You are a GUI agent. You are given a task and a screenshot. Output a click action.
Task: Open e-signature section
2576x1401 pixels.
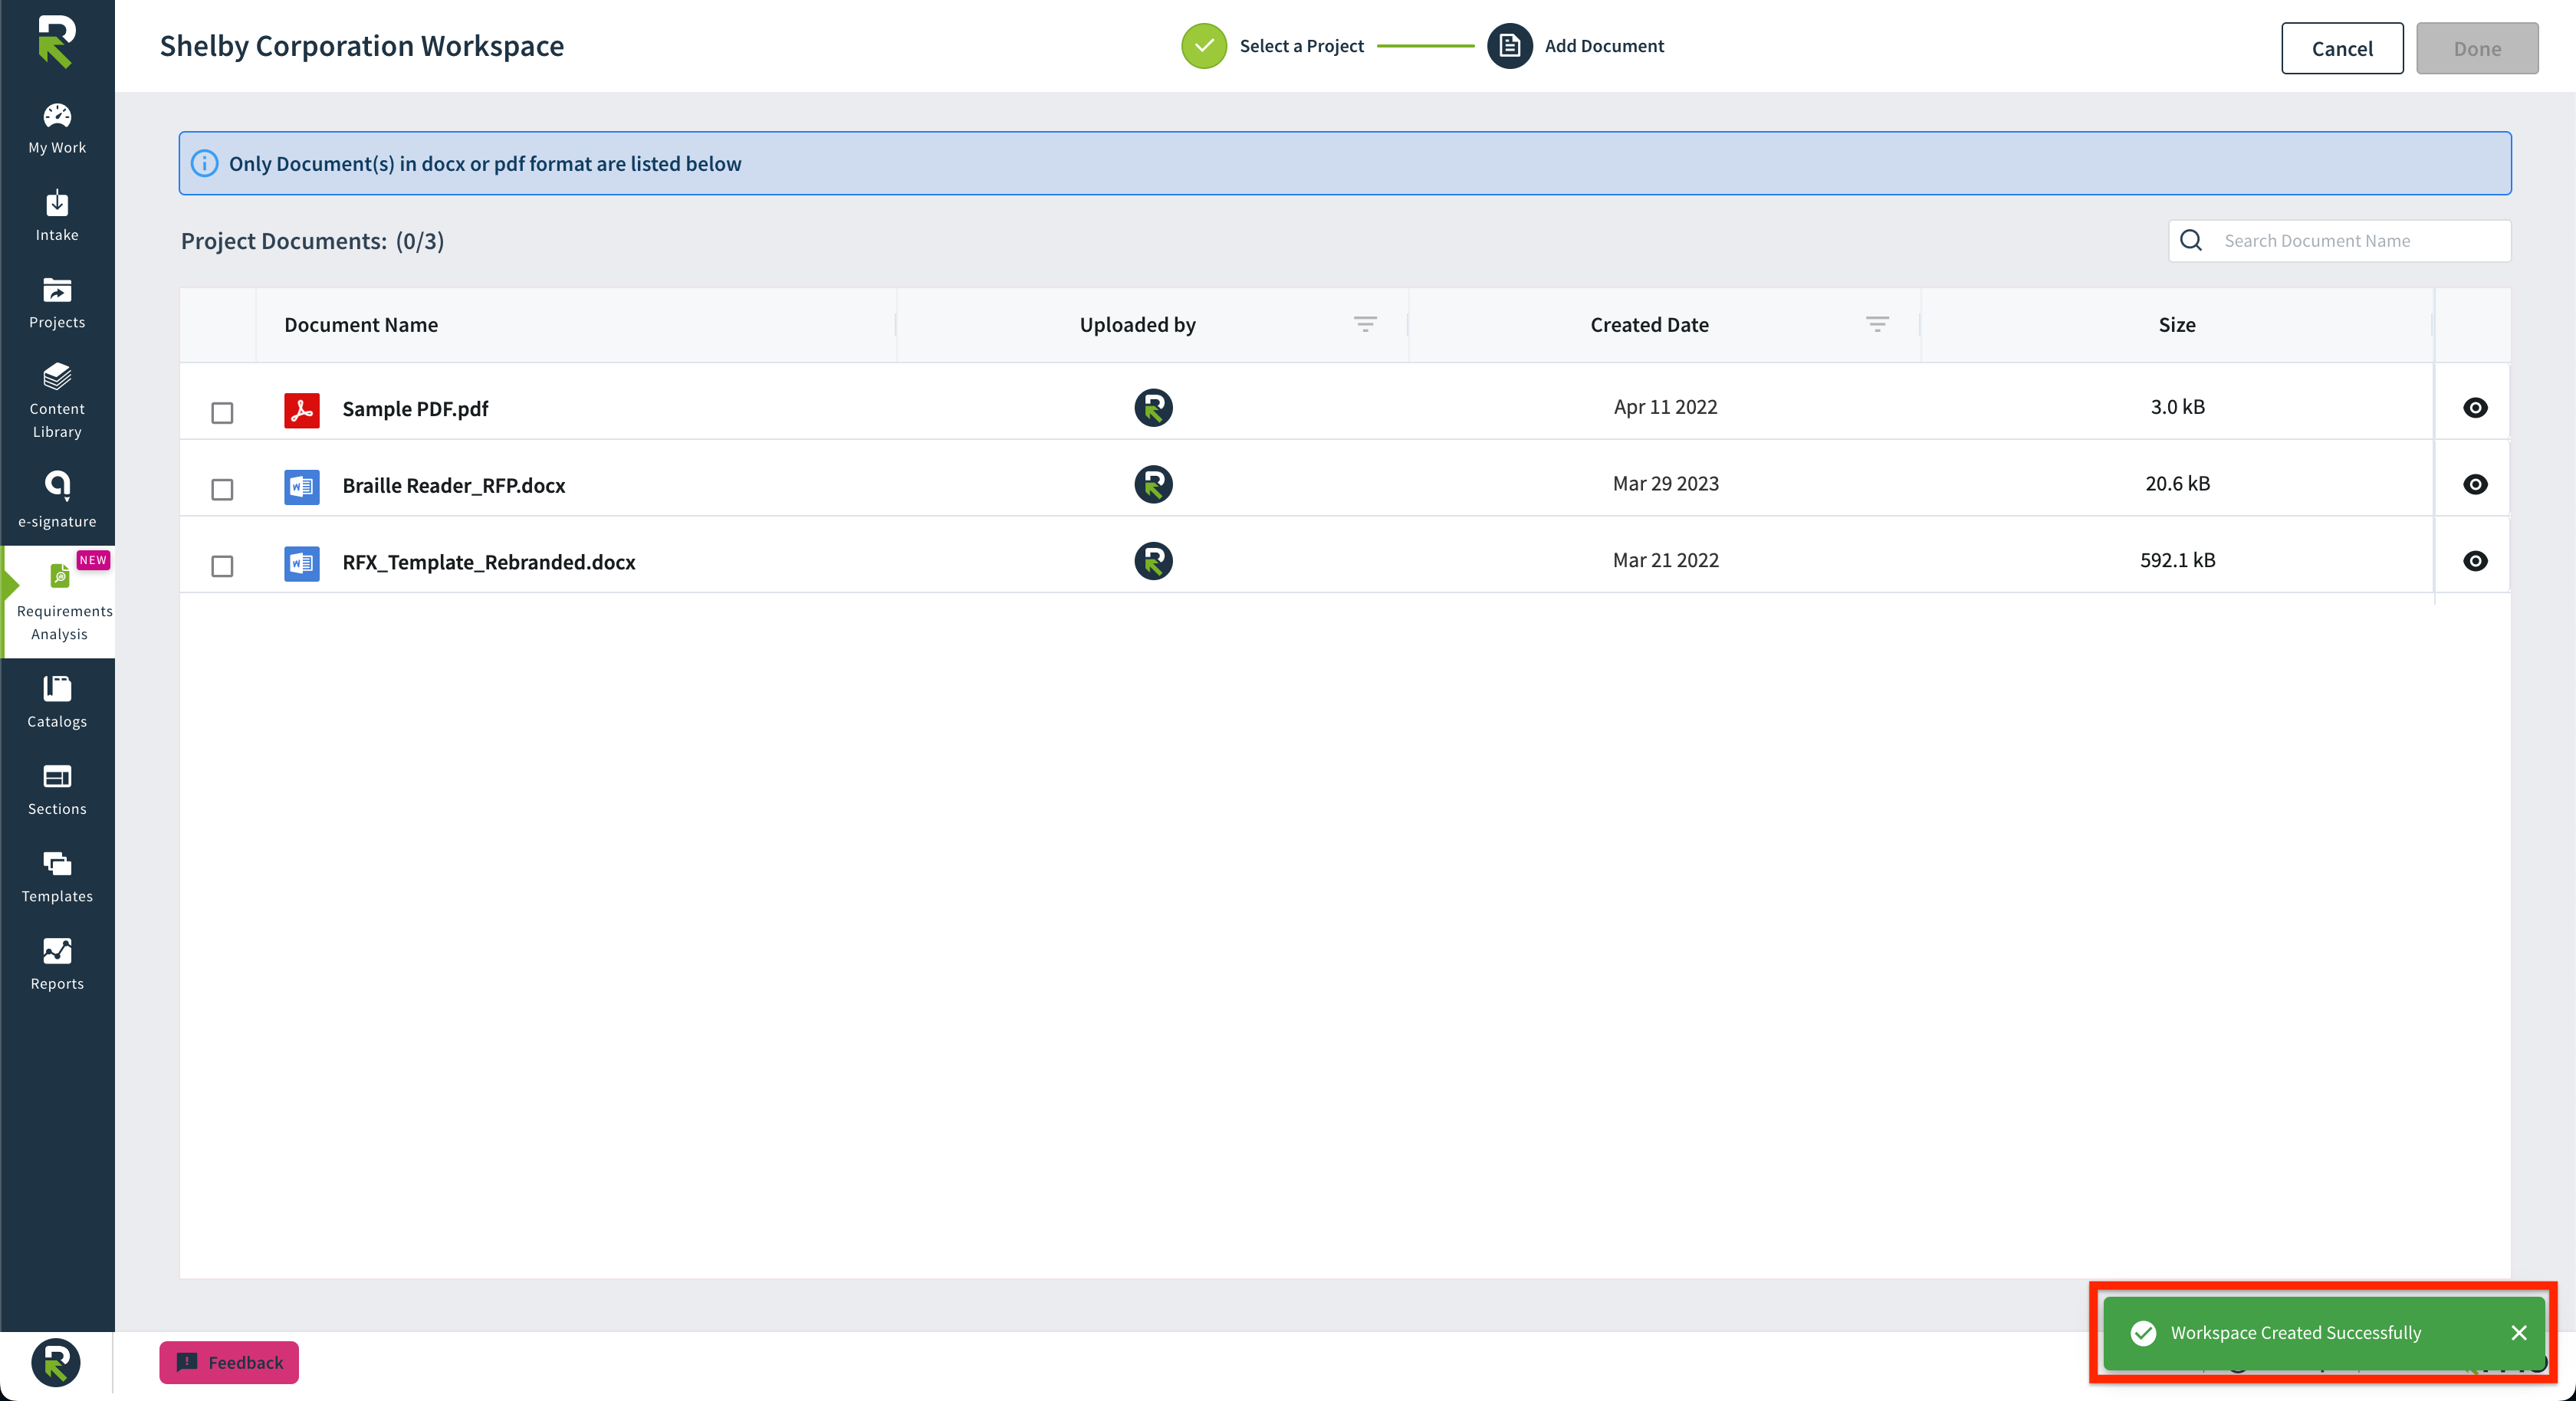(x=57, y=500)
